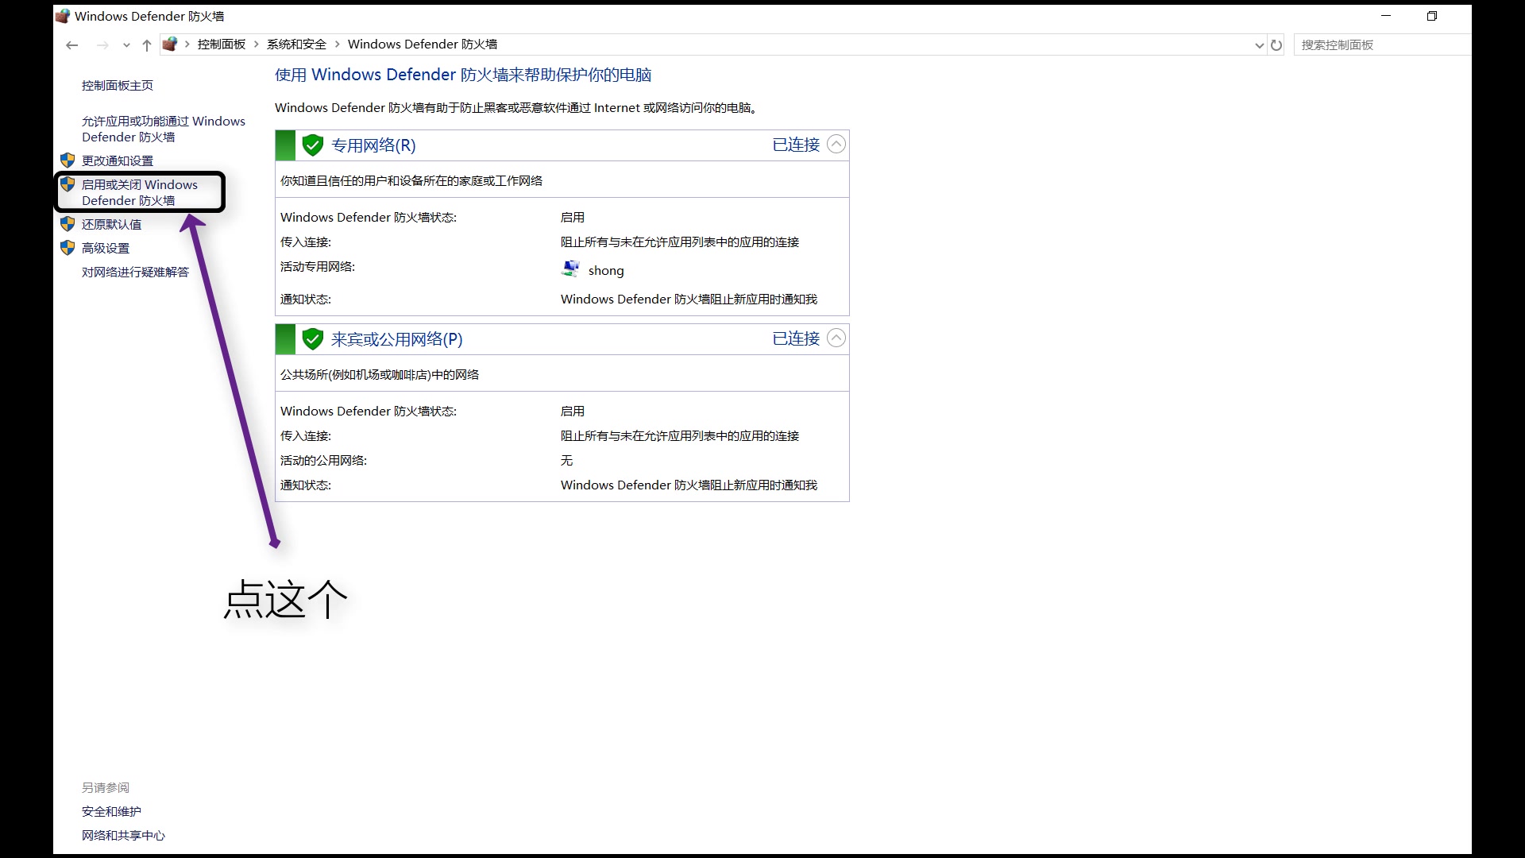1525x858 pixels.
Task: Go back with the left arrow
Action: pyautogui.click(x=71, y=45)
